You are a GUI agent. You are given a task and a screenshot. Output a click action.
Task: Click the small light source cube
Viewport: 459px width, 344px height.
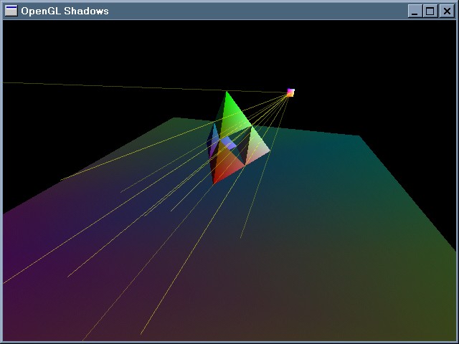coord(290,92)
